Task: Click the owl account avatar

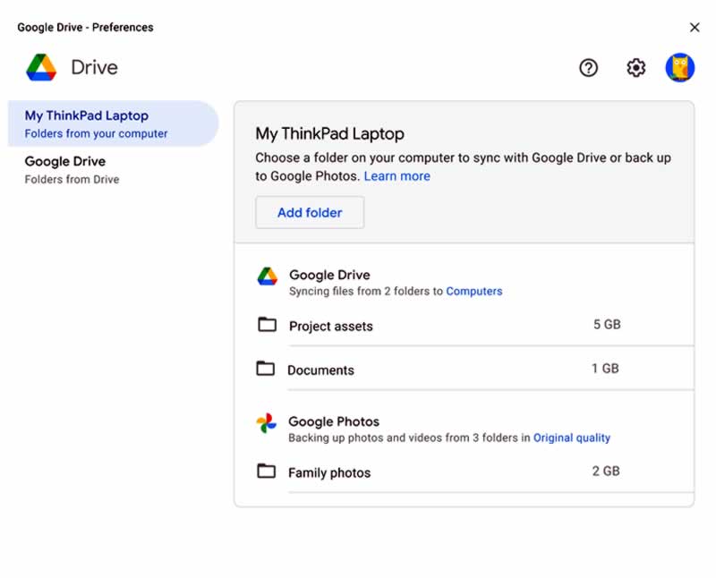Action: 680,68
